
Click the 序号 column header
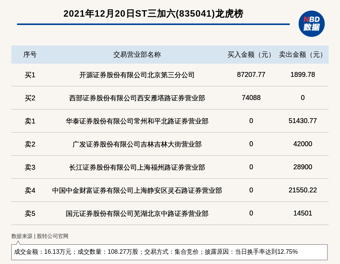tap(30, 55)
